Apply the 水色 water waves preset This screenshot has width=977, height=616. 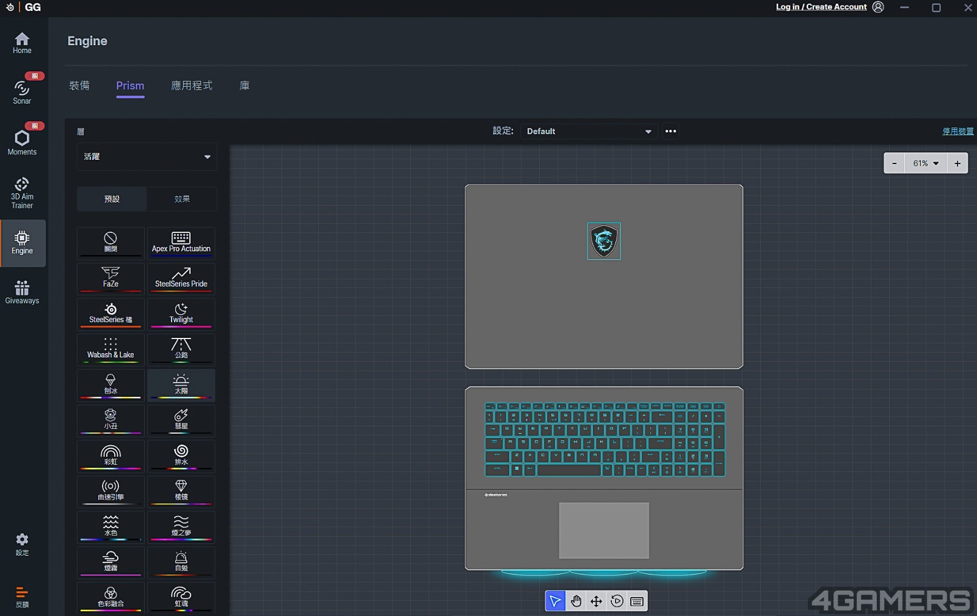pos(111,526)
